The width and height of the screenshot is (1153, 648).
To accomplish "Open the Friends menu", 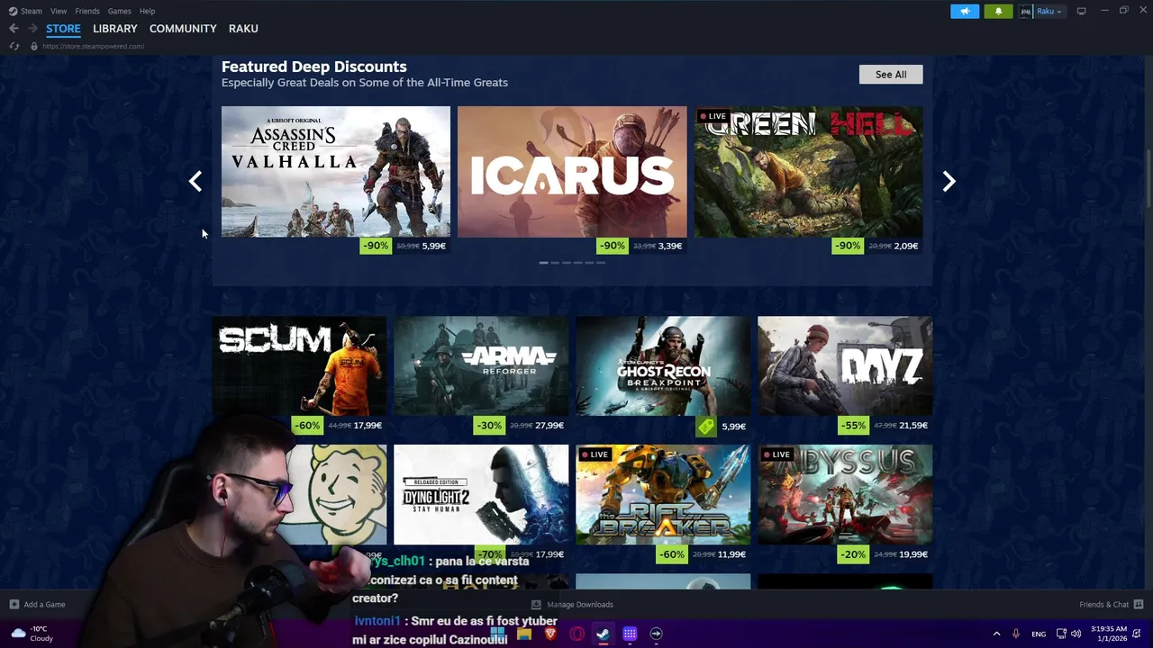I will (x=87, y=11).
